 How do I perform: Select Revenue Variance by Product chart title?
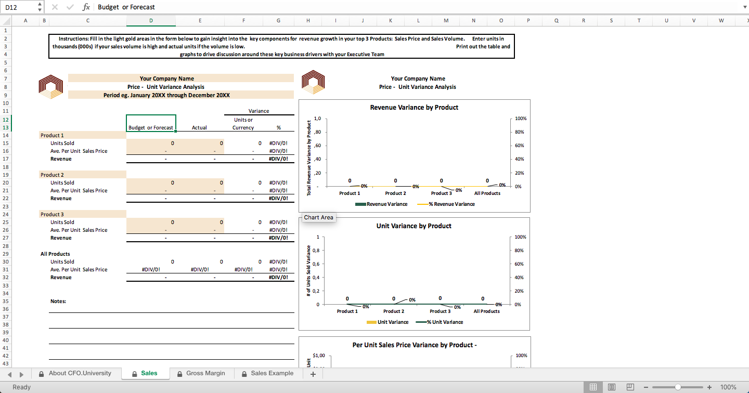click(414, 108)
